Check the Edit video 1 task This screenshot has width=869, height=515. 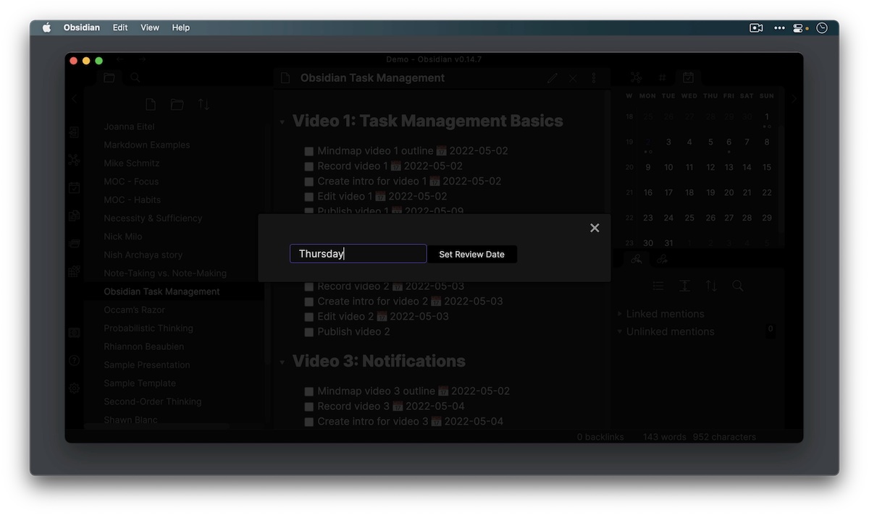[309, 197]
